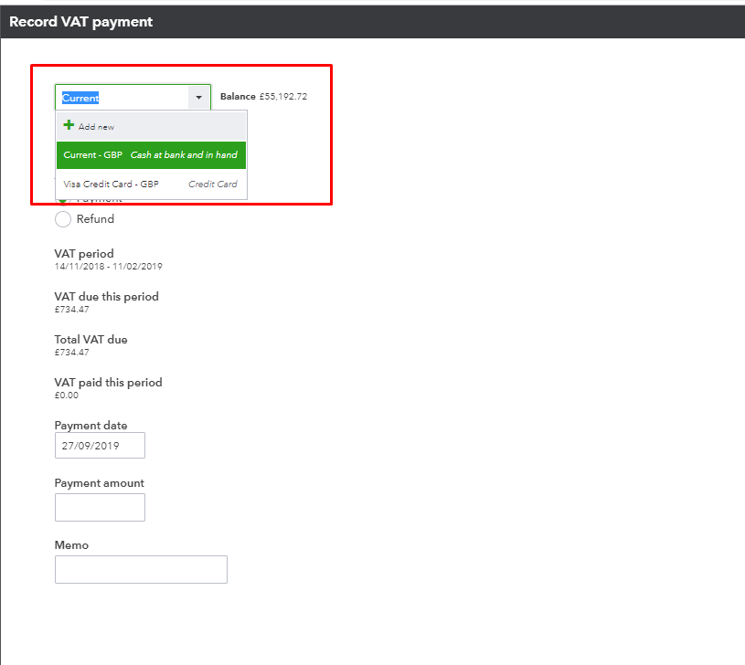Click the Balance £55,192.72 text

pos(263,97)
